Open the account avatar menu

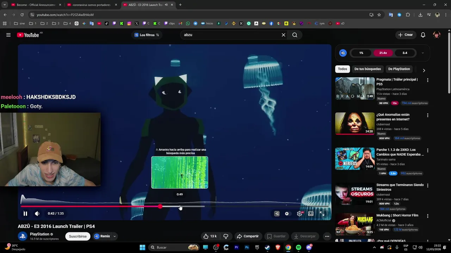[x=437, y=35]
